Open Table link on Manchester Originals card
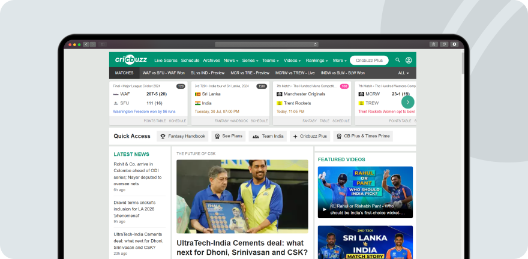528x259 pixels. tap(325, 121)
